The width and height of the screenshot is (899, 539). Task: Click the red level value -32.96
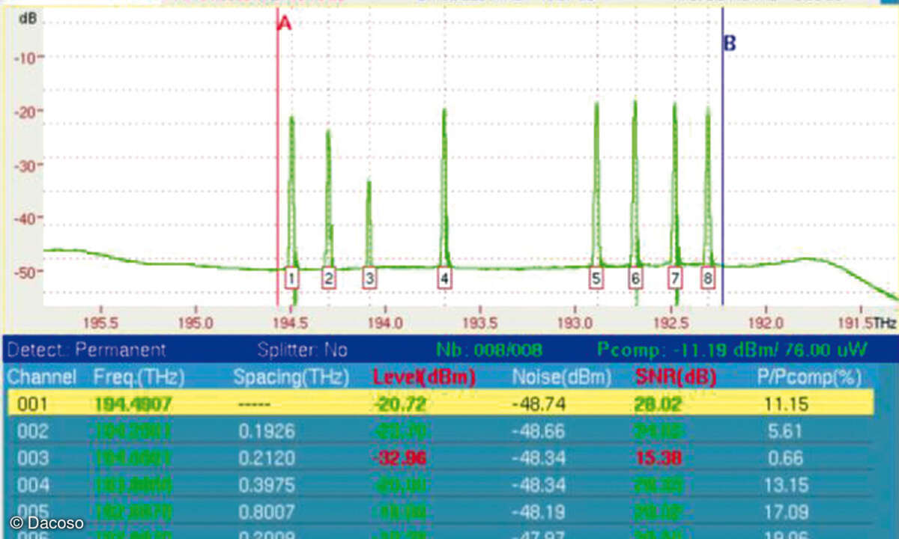coord(401,459)
